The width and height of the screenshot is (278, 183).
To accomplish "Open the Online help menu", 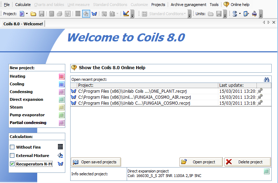I will 237,5.
